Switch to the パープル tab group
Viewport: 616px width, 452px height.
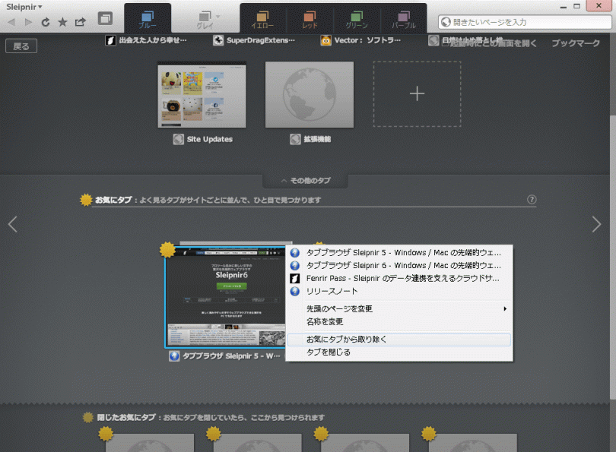coord(404,20)
